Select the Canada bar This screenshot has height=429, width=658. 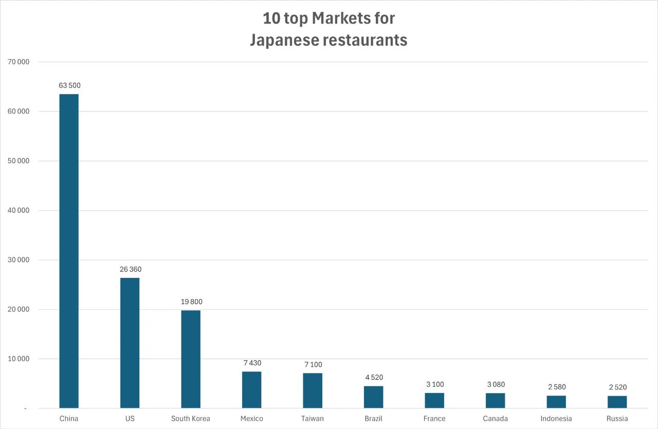pyautogui.click(x=495, y=401)
